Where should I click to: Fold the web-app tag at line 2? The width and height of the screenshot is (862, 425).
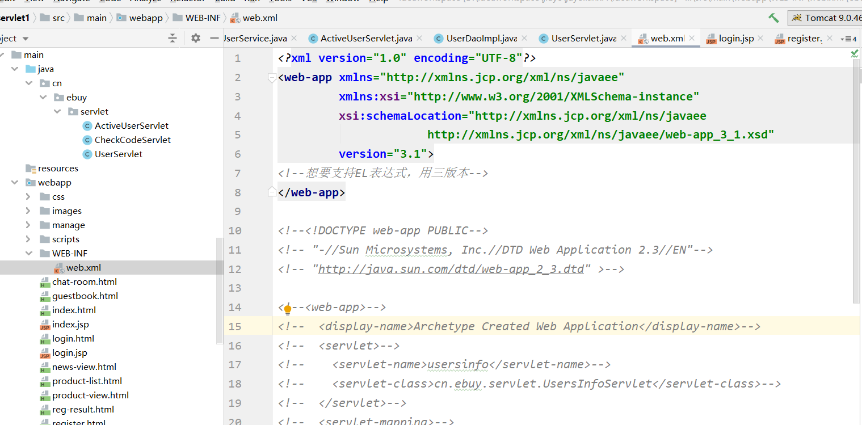point(272,78)
